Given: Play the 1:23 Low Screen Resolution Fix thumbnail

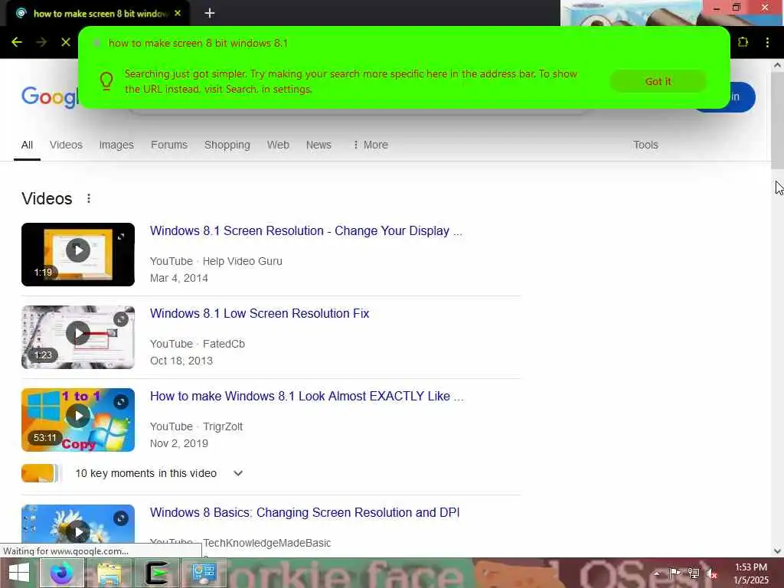Looking at the screenshot, I should (78, 338).
